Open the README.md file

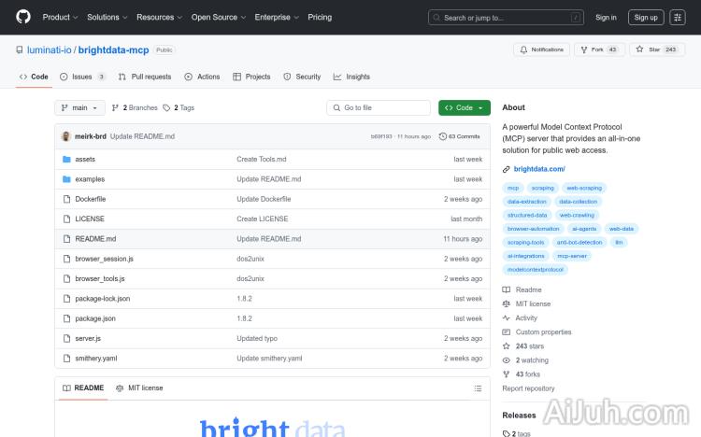pos(95,239)
